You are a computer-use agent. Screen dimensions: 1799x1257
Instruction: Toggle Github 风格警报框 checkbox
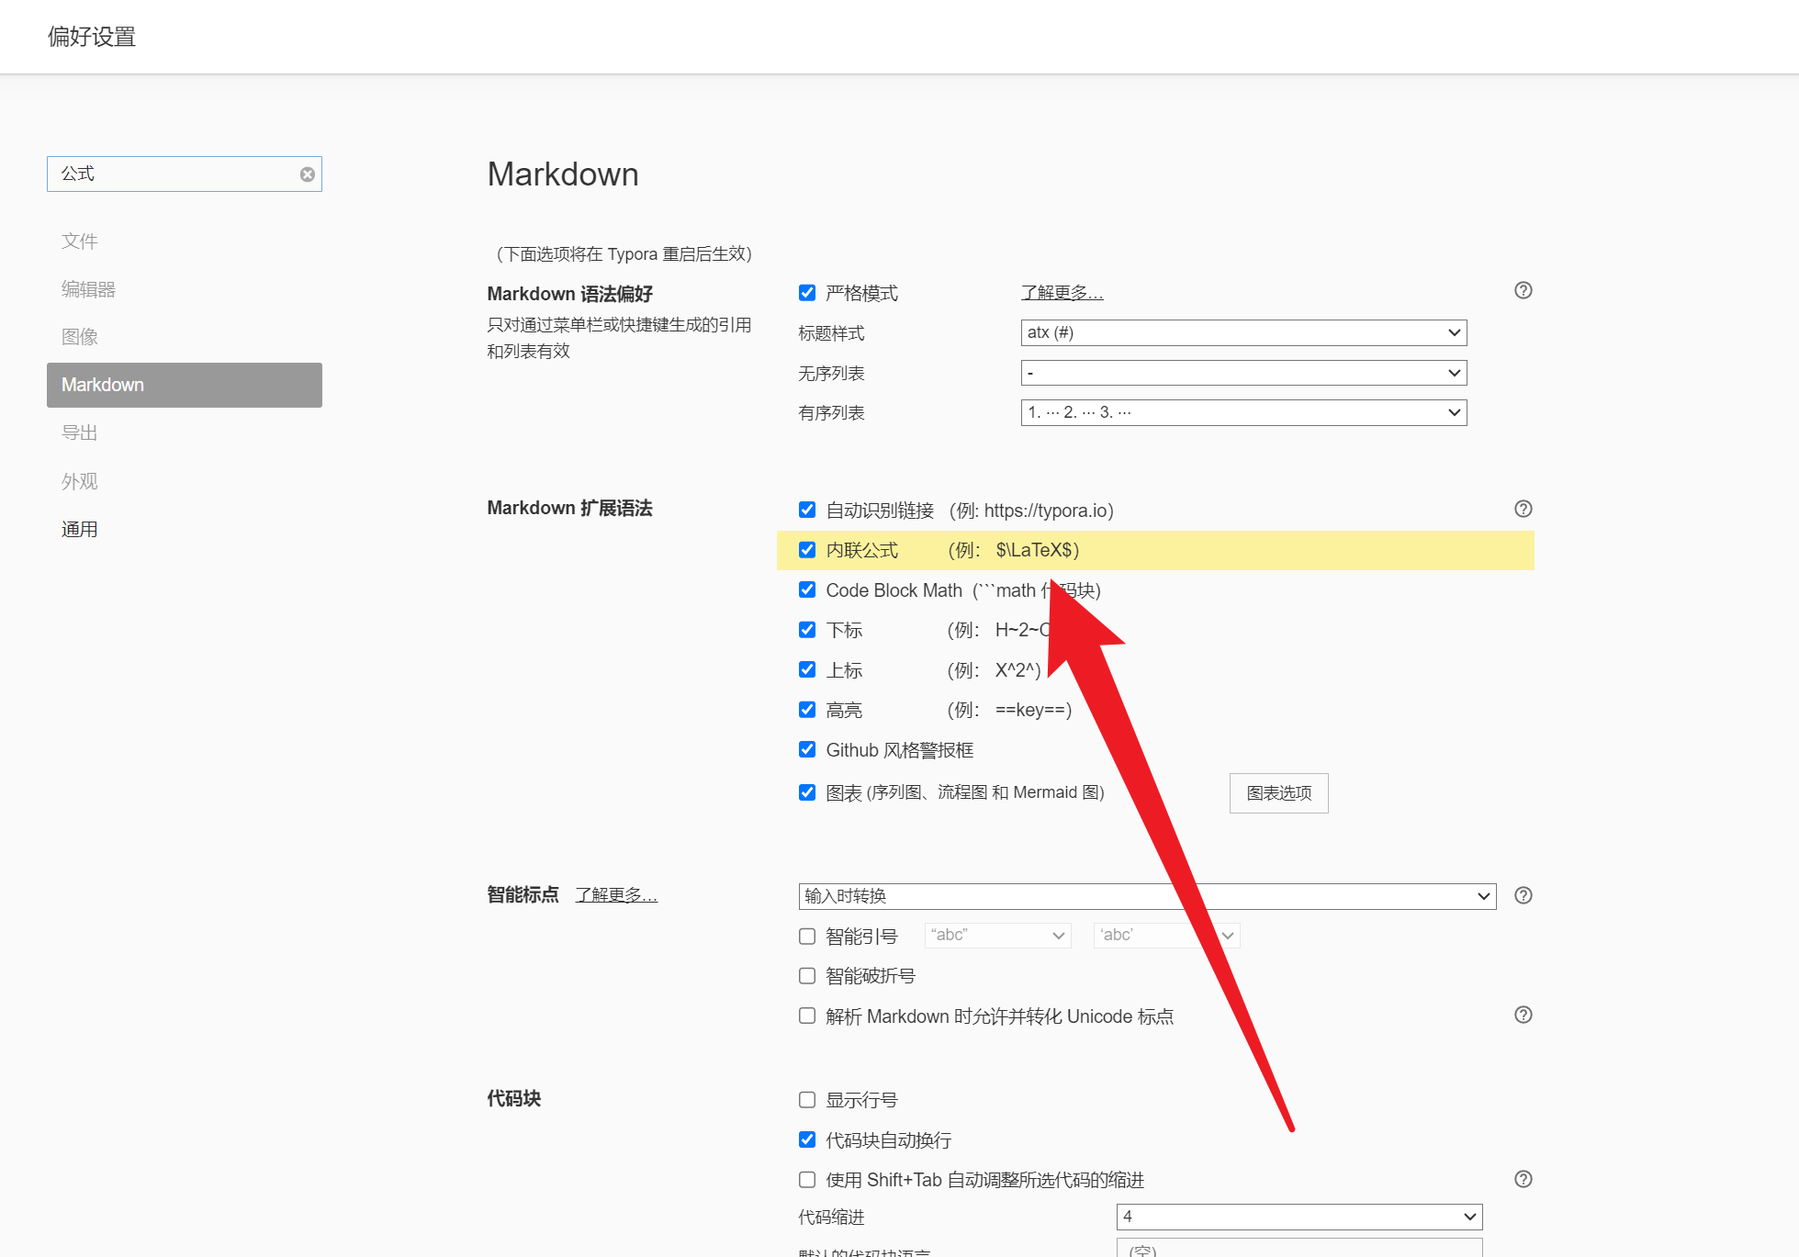coord(807,749)
